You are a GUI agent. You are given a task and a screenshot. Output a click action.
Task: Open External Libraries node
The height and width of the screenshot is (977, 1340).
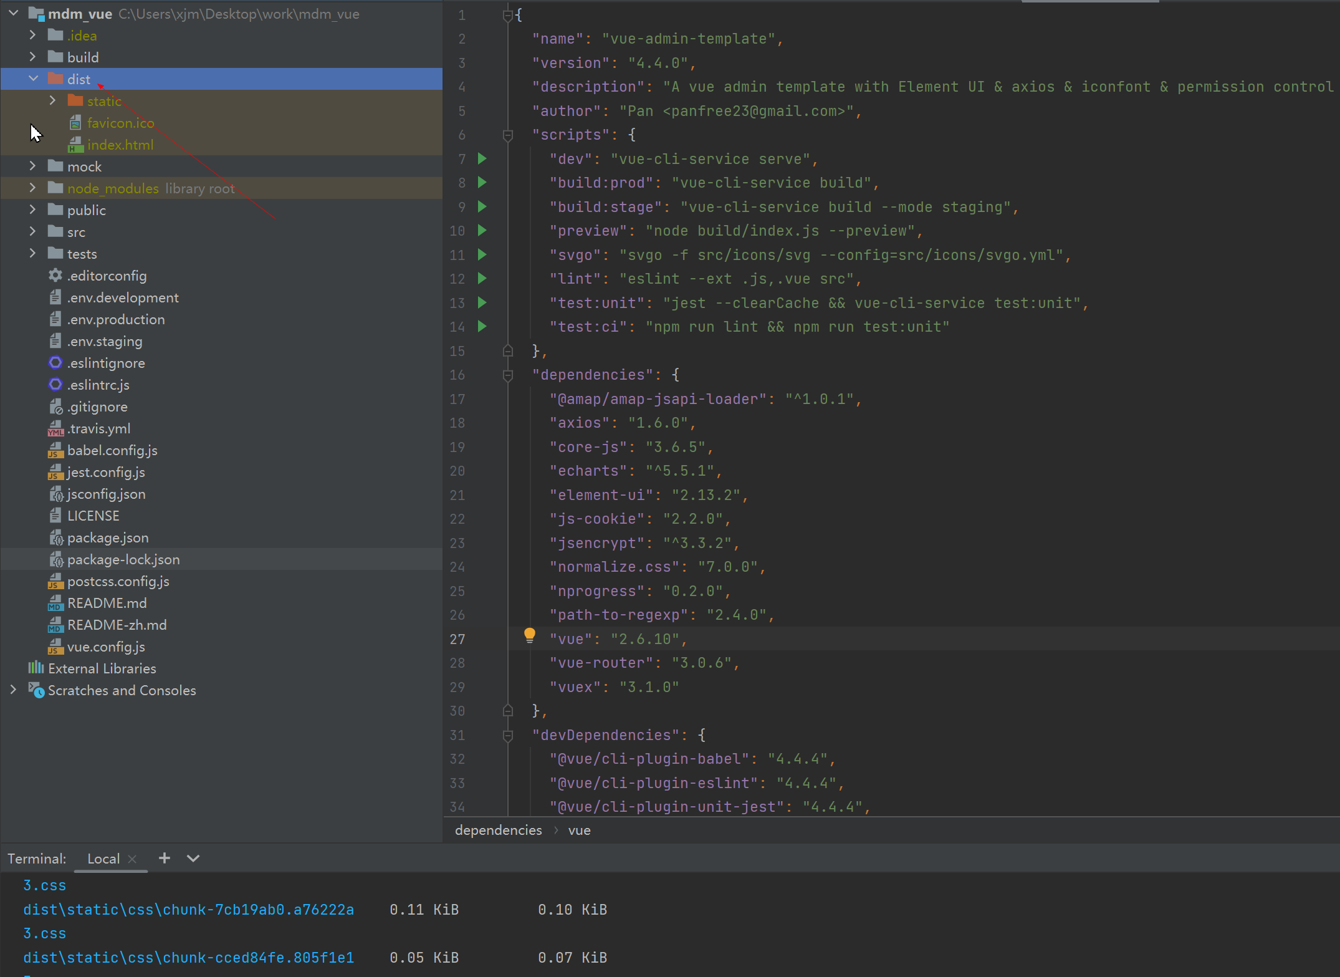click(102, 668)
